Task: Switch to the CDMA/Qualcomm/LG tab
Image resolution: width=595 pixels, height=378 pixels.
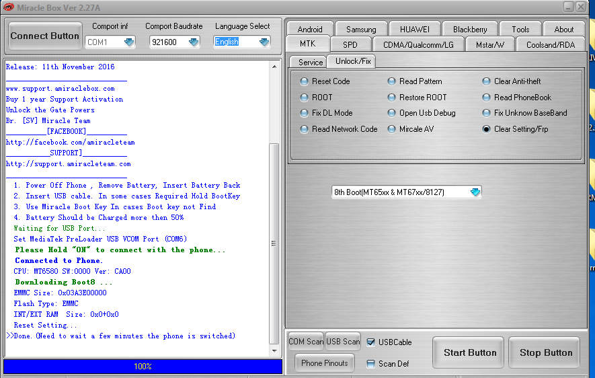Action: tap(418, 44)
